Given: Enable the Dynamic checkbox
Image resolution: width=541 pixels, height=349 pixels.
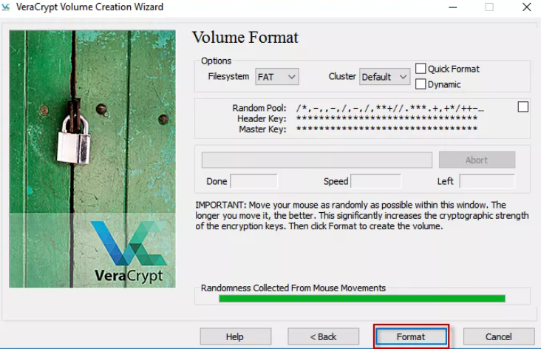Looking at the screenshot, I should click(421, 84).
